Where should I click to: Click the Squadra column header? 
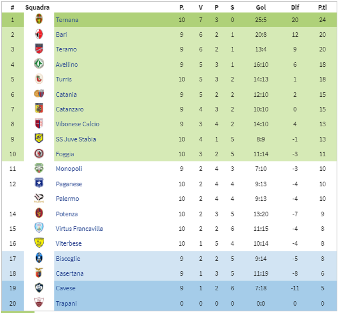click(37, 8)
